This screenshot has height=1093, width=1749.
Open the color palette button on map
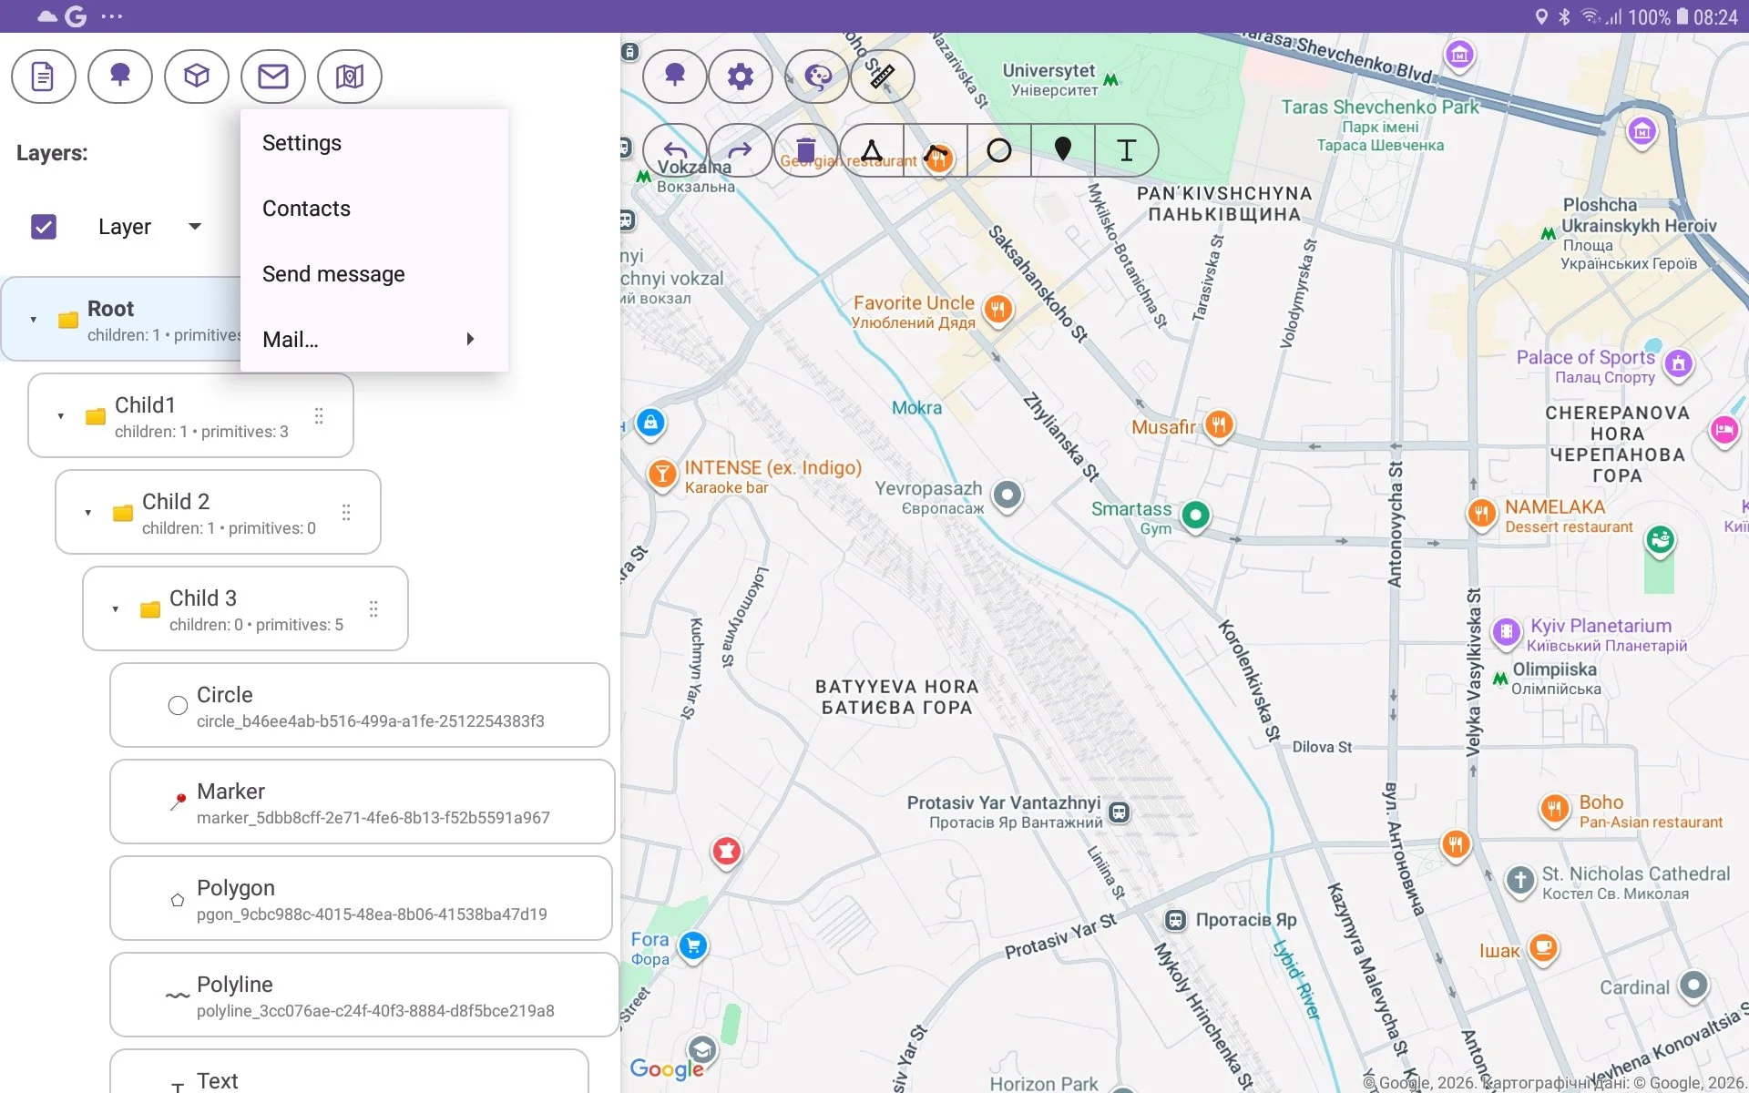[x=817, y=77]
